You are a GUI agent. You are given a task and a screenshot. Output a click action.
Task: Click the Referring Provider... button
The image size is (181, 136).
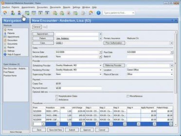pyautogui.click(x=114, y=65)
